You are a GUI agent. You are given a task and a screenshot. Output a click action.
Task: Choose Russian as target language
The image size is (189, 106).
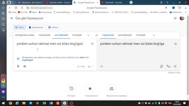pos(141,35)
